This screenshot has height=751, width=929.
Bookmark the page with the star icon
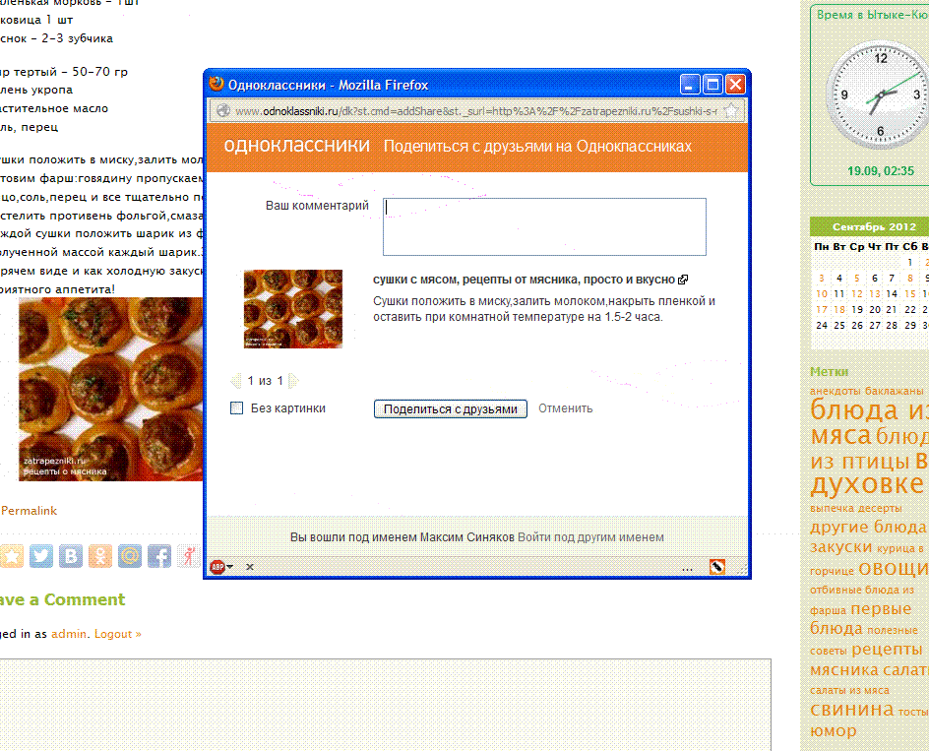pyautogui.click(x=731, y=111)
